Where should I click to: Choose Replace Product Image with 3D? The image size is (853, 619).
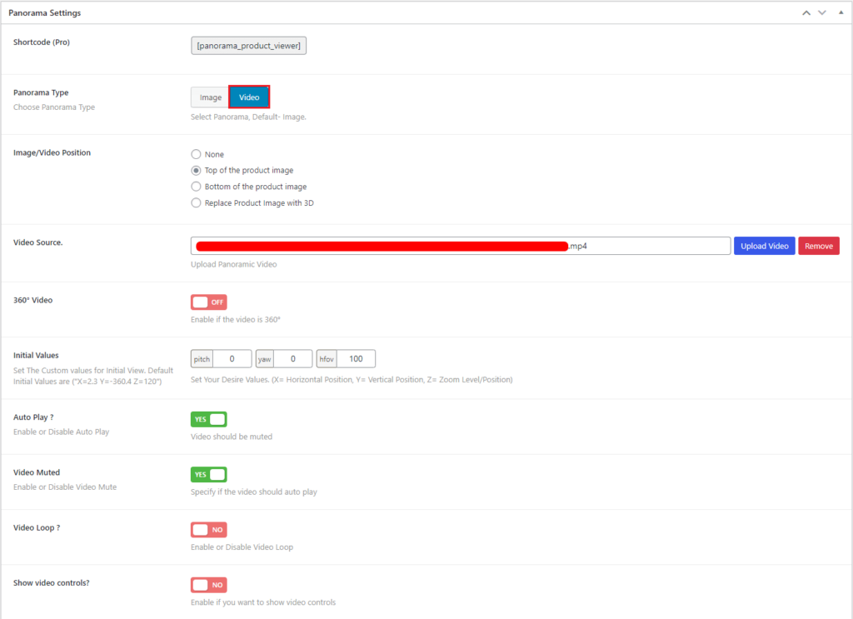[x=195, y=202]
